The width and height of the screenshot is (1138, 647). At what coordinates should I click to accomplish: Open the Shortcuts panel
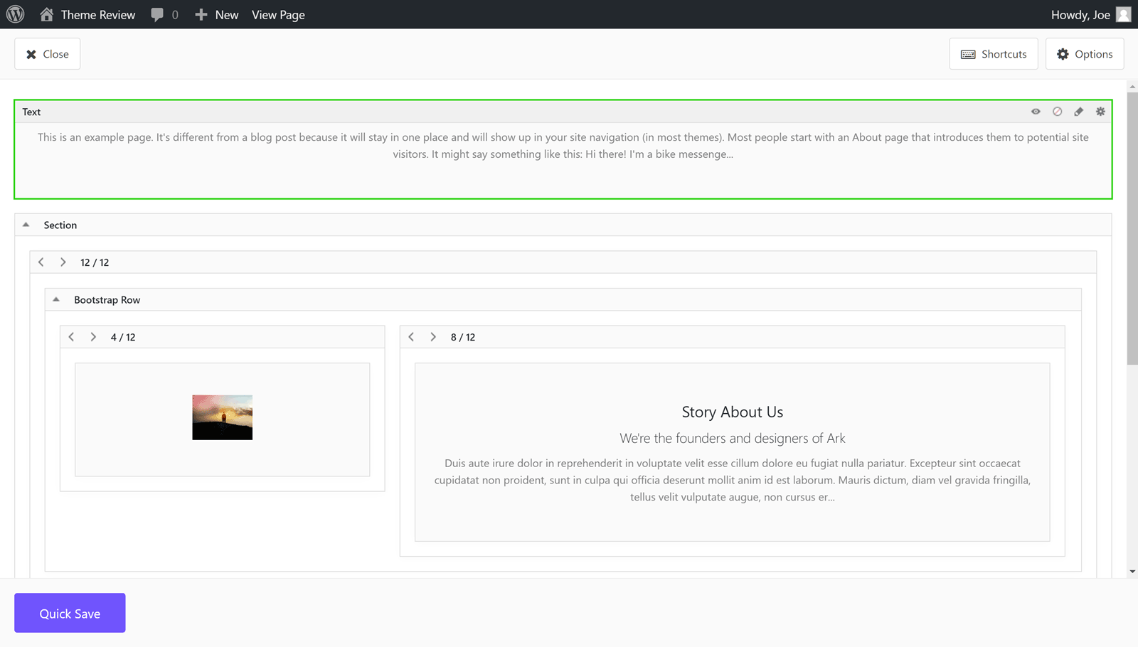[x=994, y=54]
